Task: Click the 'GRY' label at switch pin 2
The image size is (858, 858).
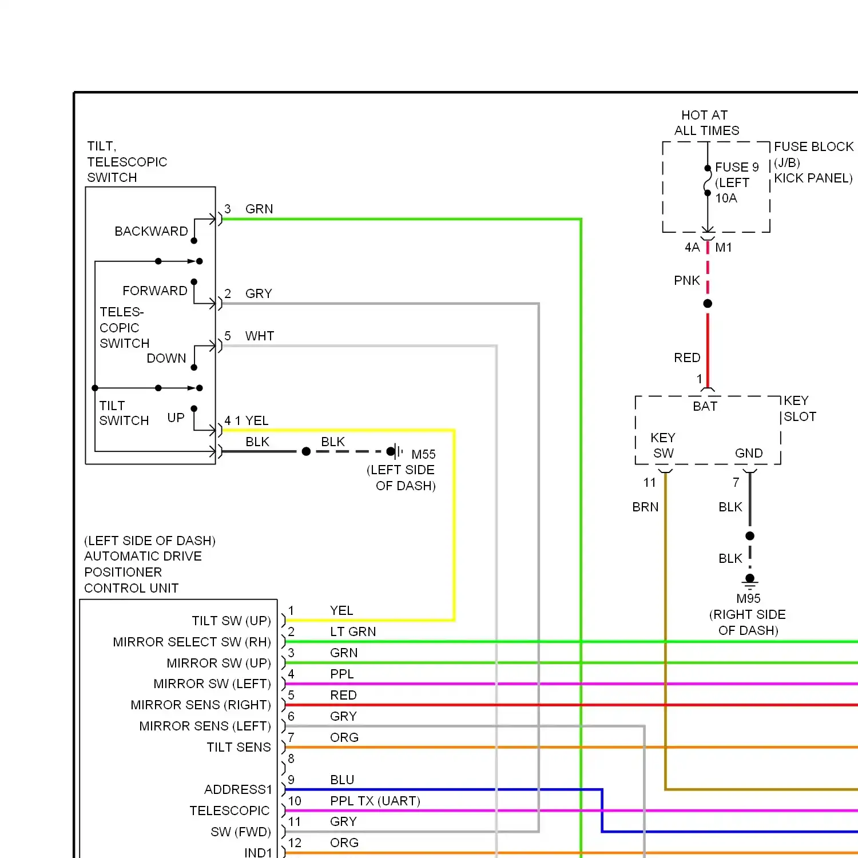Action: 259,293
